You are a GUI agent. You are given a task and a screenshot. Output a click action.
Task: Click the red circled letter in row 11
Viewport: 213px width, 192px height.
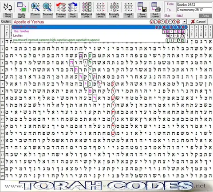(x=113, y=112)
